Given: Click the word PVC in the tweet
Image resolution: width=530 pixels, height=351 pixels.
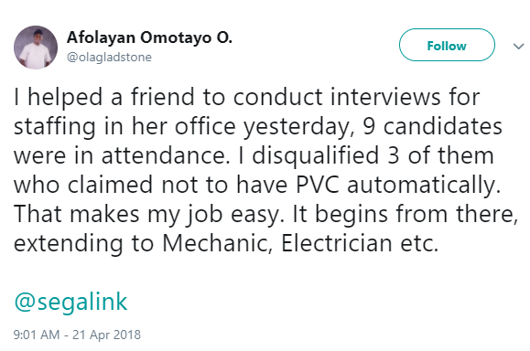Looking at the screenshot, I should 318,185.
